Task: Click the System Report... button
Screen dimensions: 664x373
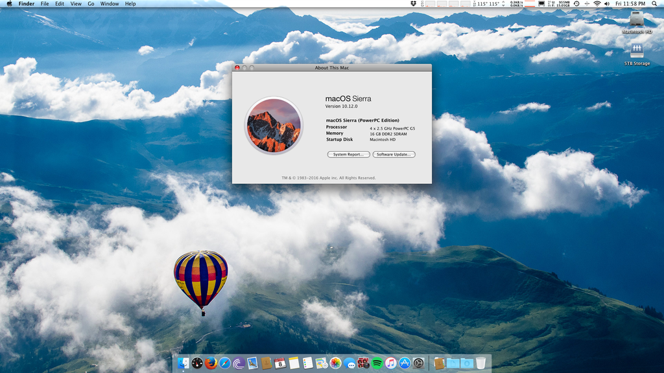Action: point(348,154)
